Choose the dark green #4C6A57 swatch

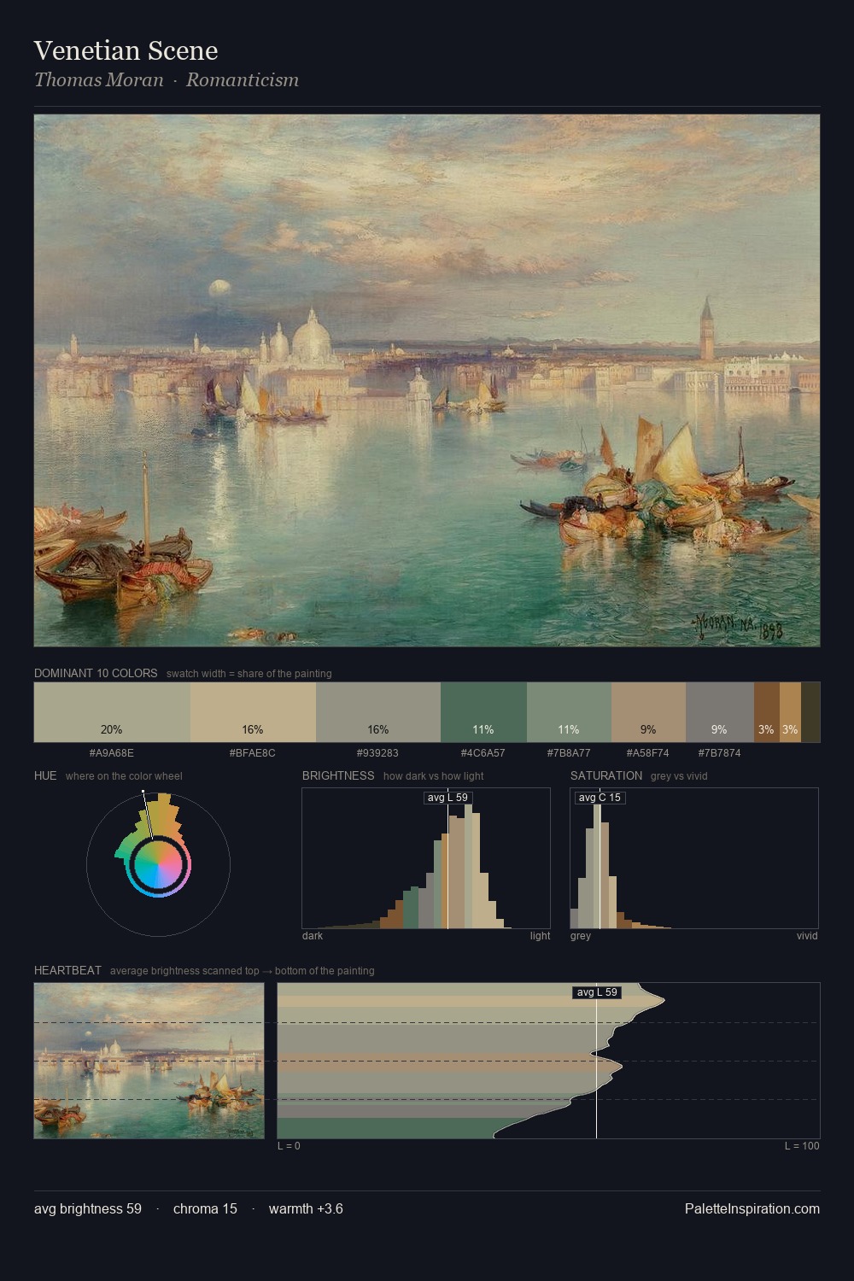(x=483, y=711)
